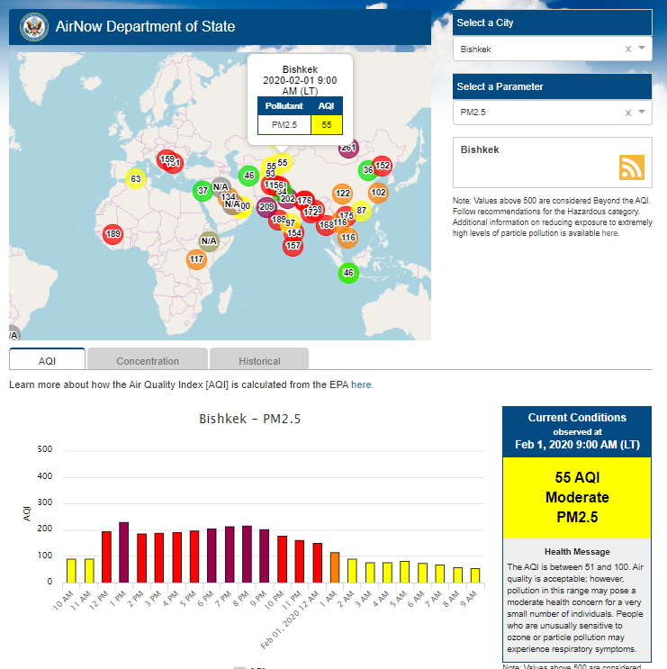Follow the EPA 'here' link about AQI calculation
The height and width of the screenshot is (669, 667).
coord(362,384)
